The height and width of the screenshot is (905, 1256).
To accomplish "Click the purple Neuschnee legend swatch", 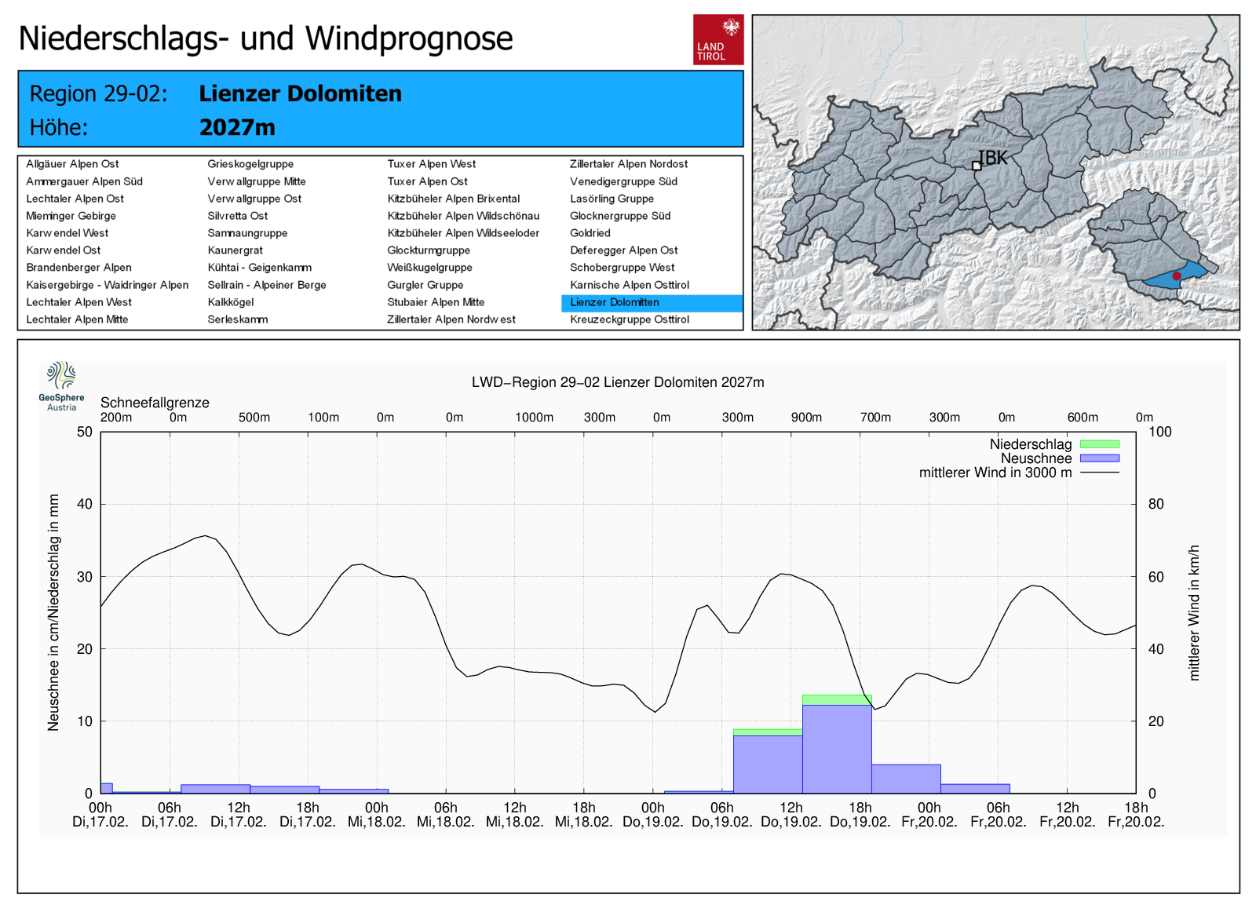I will tap(1099, 458).
